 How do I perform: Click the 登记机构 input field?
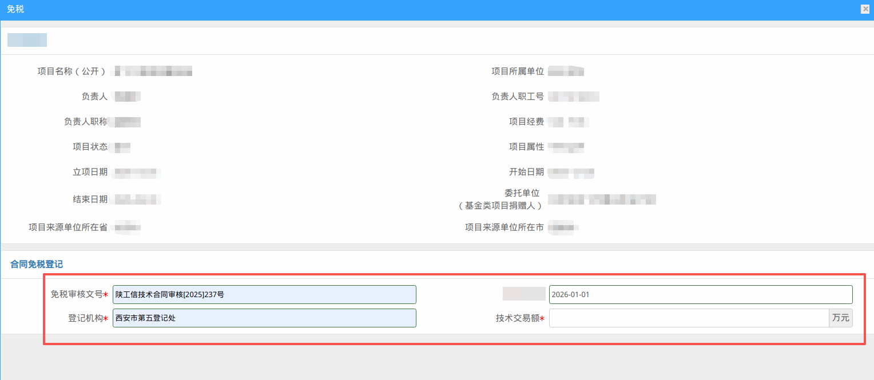[x=264, y=318]
